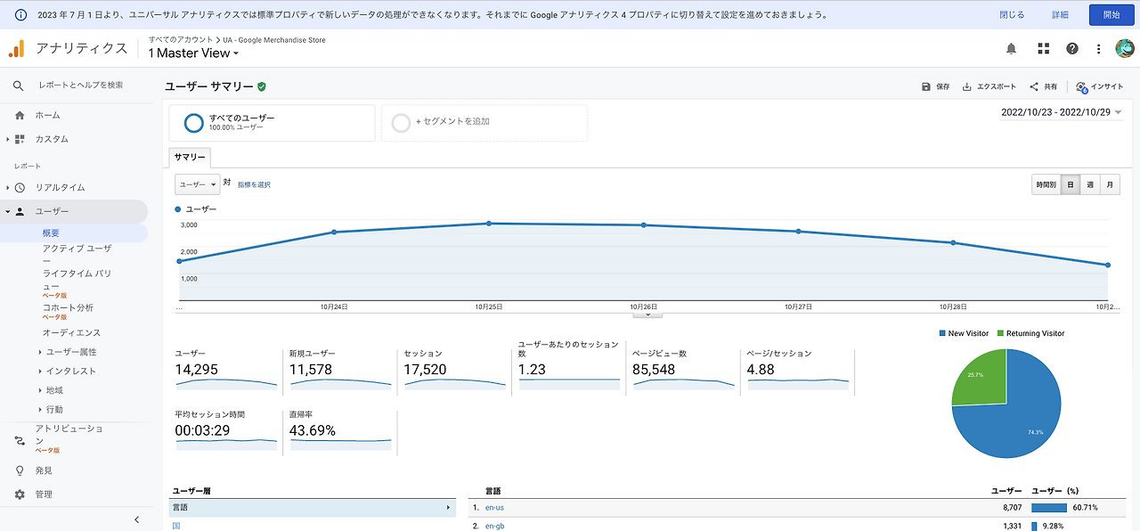Image resolution: width=1140 pixels, height=531 pixels.
Task: Open the 1 Master View selector dropdown
Action: pyautogui.click(x=193, y=53)
